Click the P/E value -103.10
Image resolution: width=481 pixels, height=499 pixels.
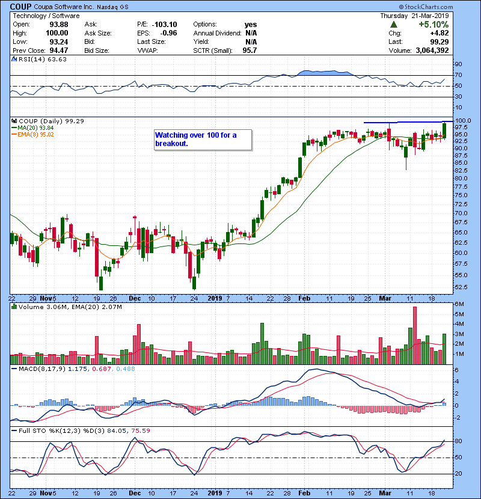pos(164,25)
